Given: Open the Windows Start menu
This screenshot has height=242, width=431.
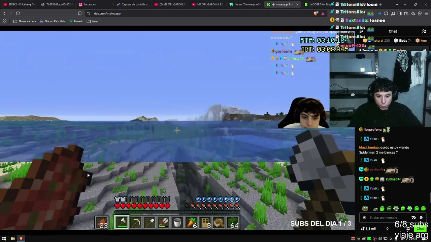Looking at the screenshot, I should pyautogui.click(x=4, y=239).
